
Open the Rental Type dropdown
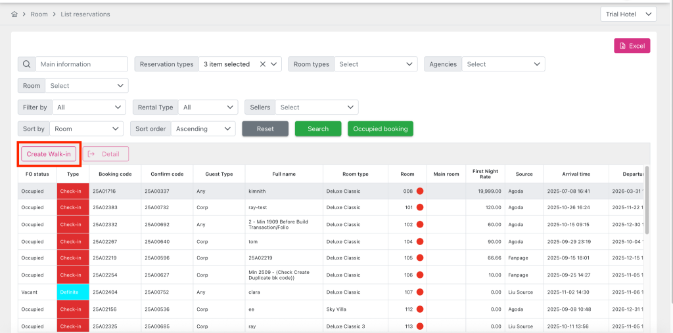(x=208, y=108)
